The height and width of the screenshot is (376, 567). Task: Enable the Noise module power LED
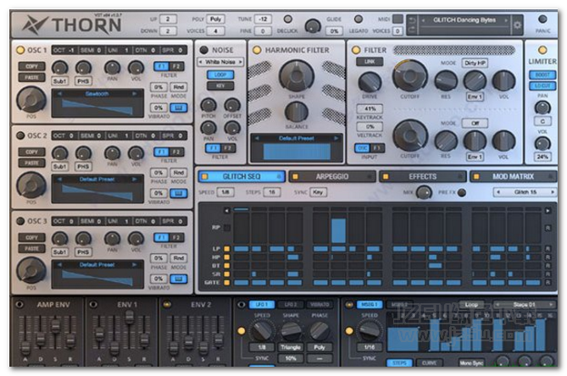click(204, 50)
